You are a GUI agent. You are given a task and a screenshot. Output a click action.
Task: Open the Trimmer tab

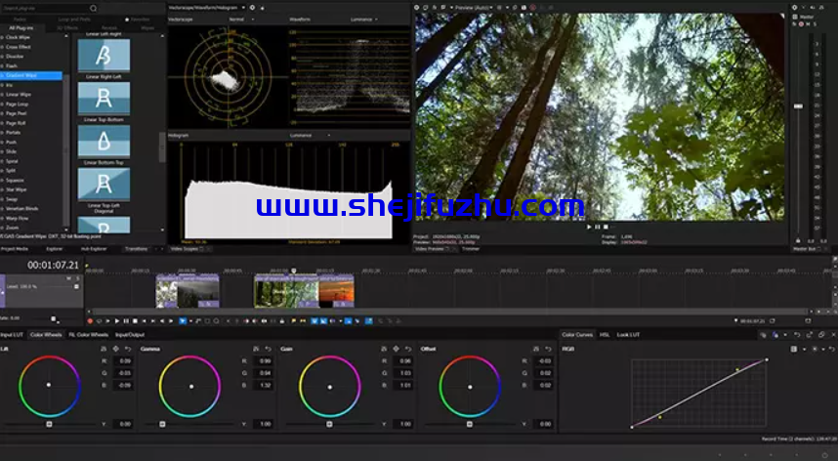point(471,249)
